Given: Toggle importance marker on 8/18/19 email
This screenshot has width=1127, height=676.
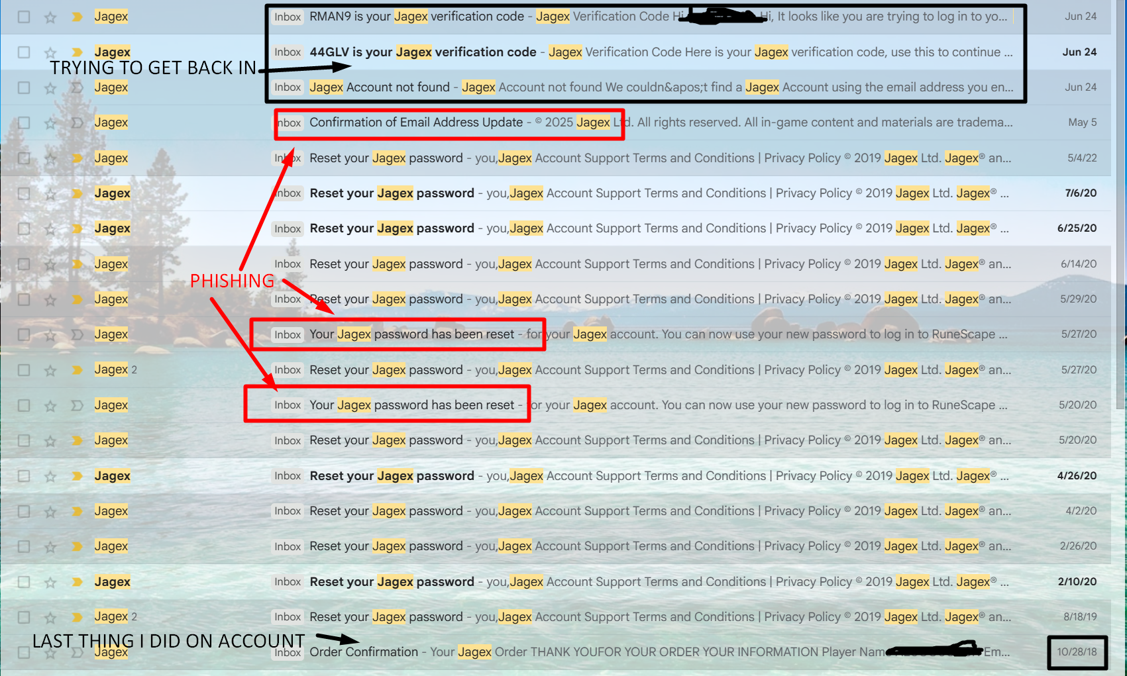Looking at the screenshot, I should [77, 617].
